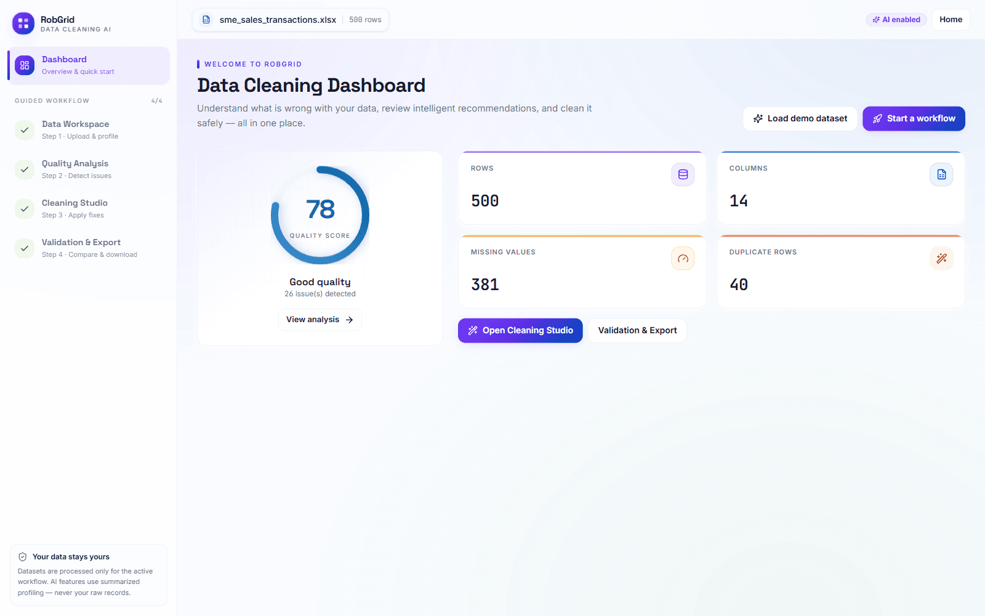The image size is (985, 616).
Task: Click the Rows value 500
Action: [485, 201]
